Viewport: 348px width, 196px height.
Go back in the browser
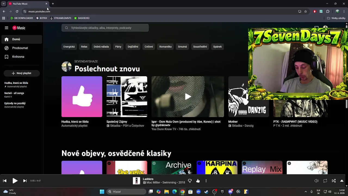tap(4, 11)
